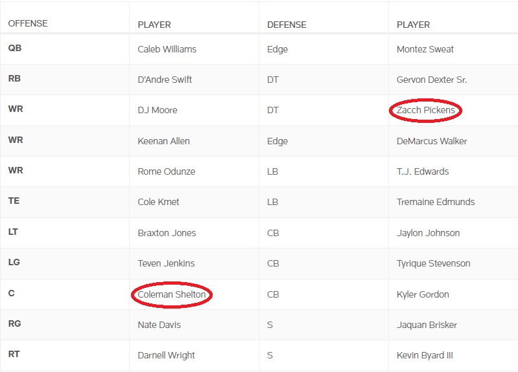Viewport: 518px width, 372px height.
Task: Select edge rusher Montez Sweat
Action: (425, 49)
